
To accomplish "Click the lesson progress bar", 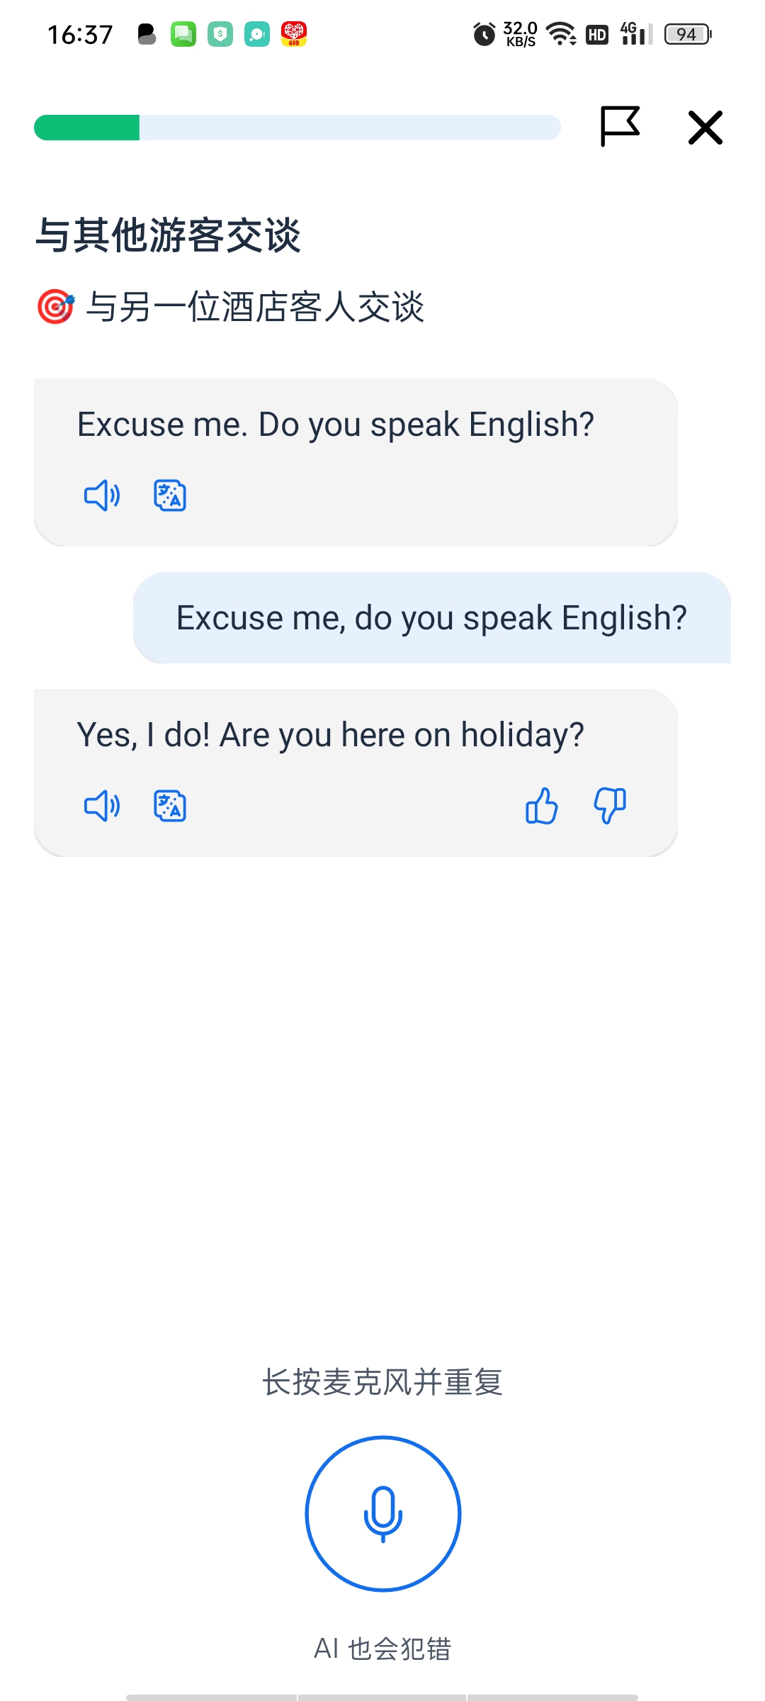I will (x=297, y=128).
